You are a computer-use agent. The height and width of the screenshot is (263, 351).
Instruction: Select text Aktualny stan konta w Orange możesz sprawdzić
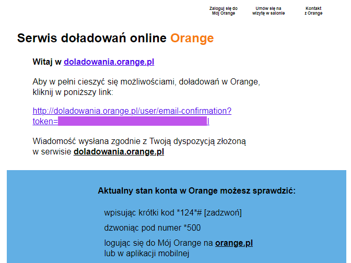[x=197, y=191]
